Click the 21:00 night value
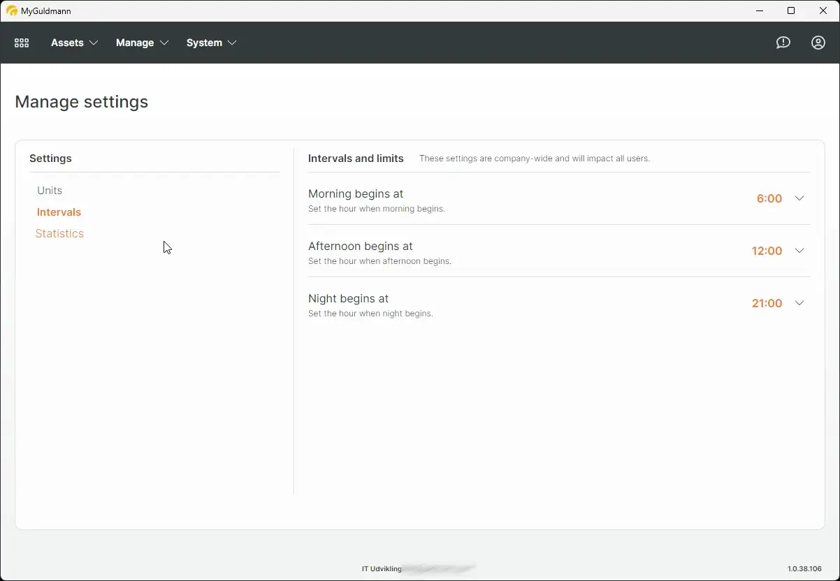 (x=767, y=303)
